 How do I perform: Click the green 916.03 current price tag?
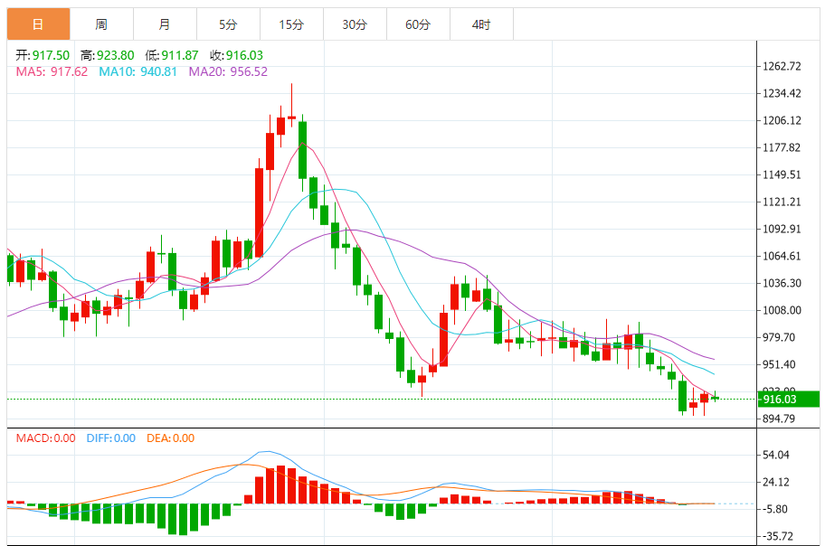788,400
